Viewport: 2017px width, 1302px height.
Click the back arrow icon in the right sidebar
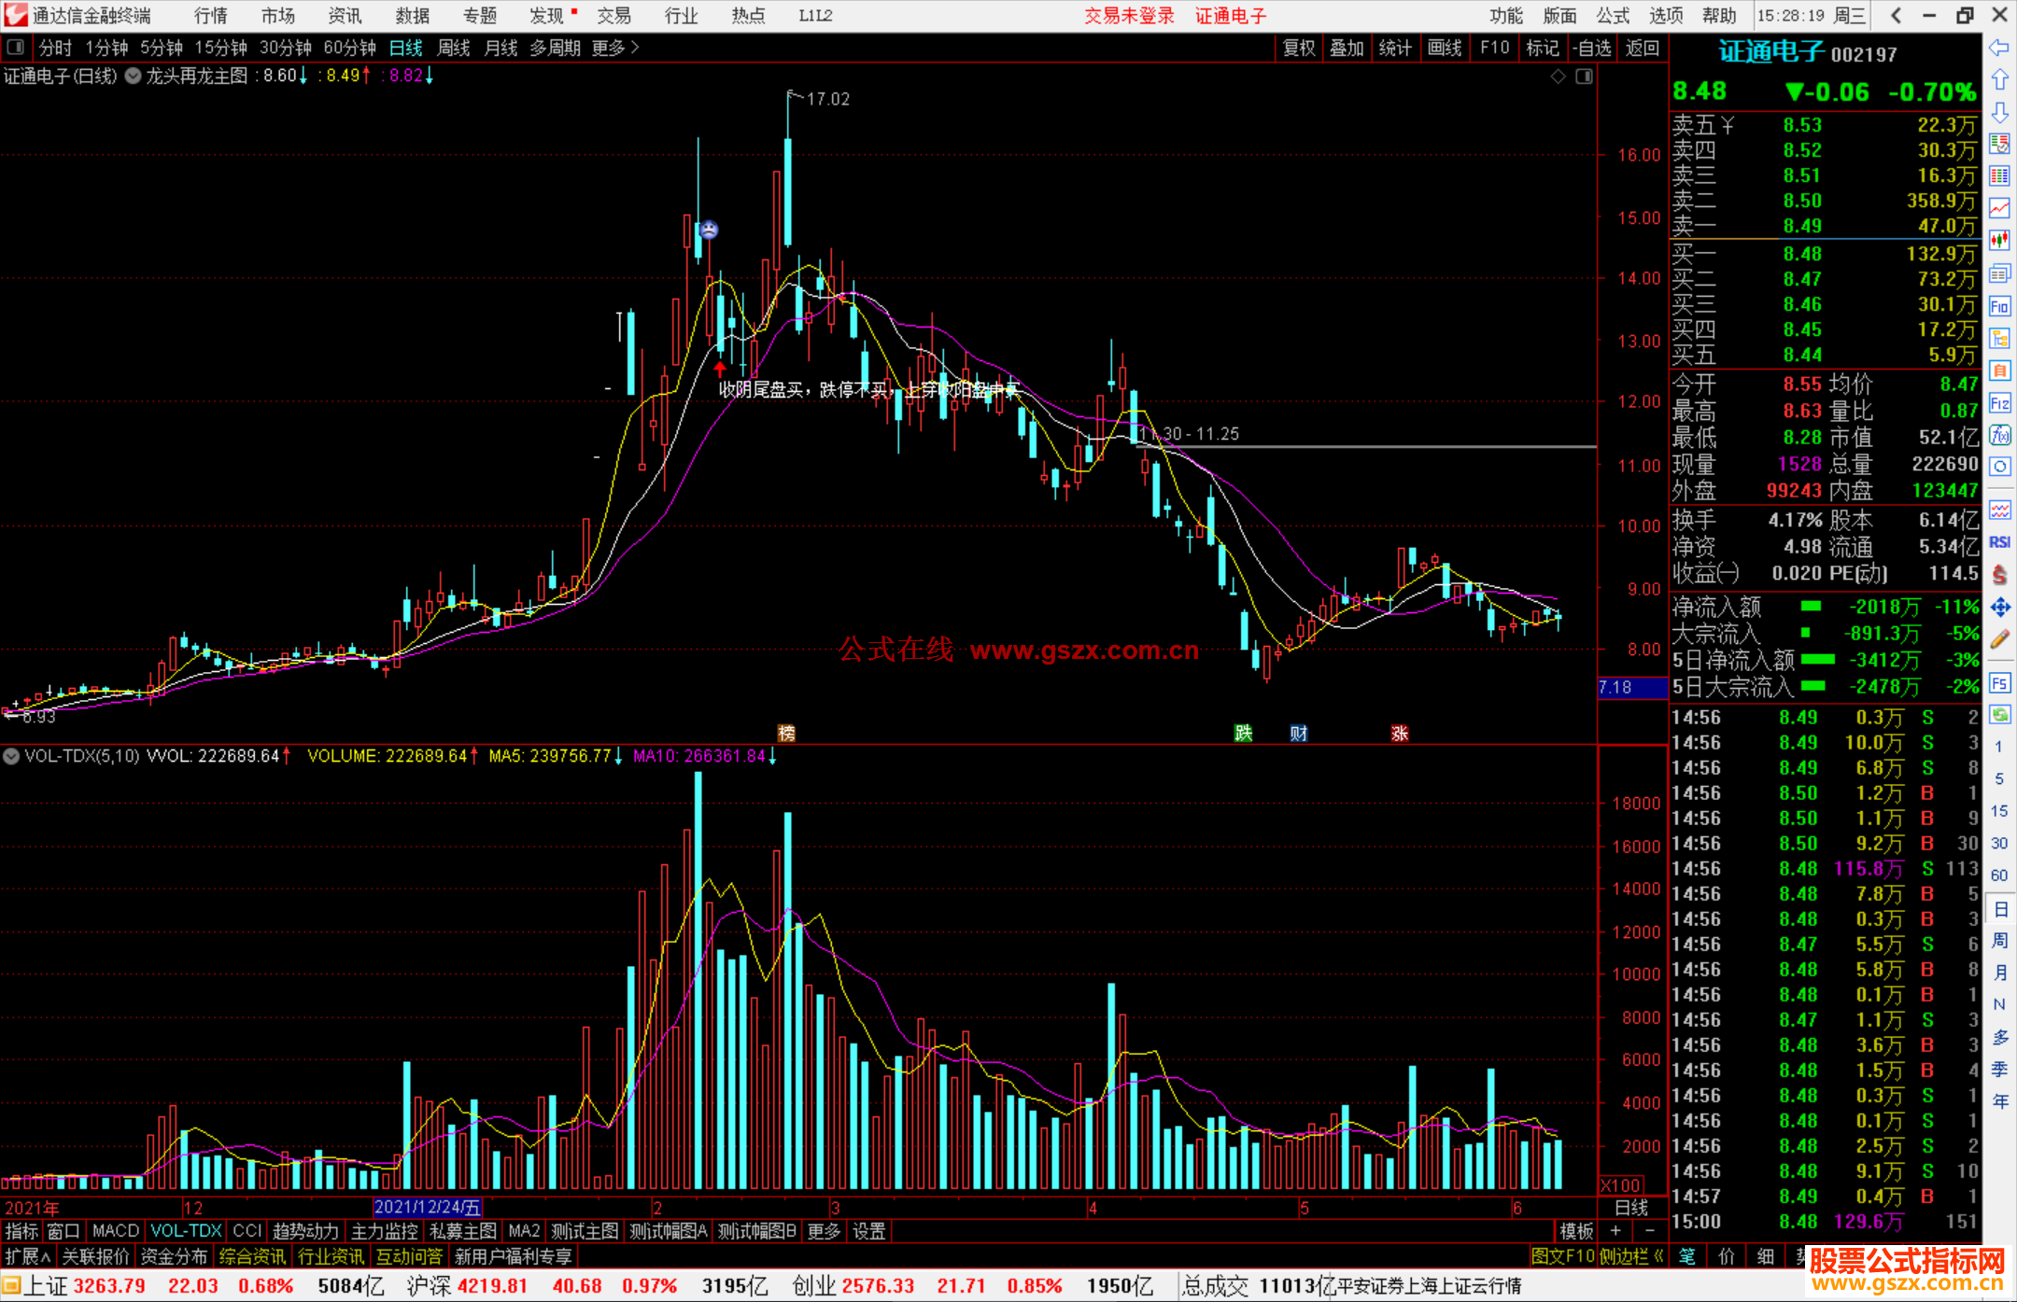click(x=1999, y=48)
